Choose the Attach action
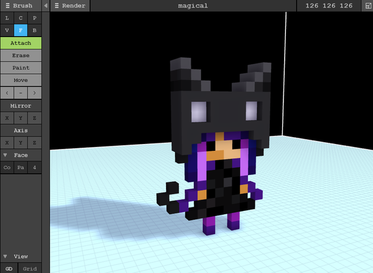 click(x=21, y=43)
